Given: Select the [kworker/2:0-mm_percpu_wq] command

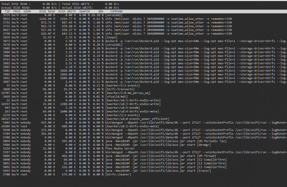Looking at the screenshot, I should (x=128, y=93).
